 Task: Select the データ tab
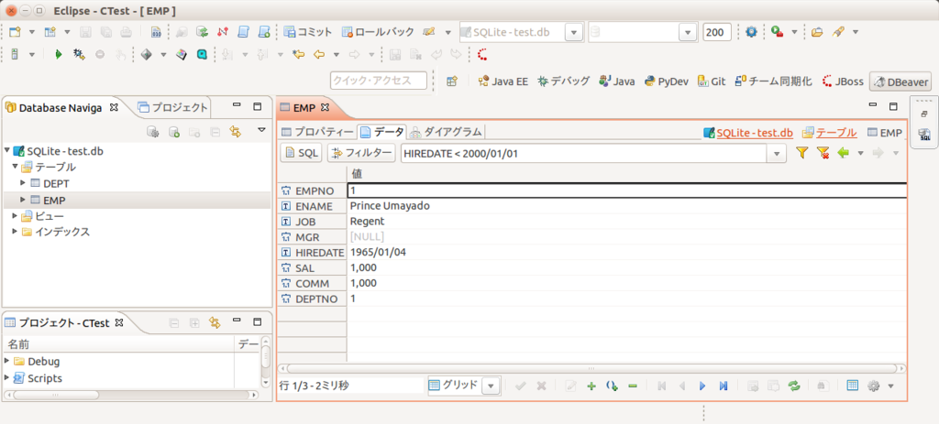(382, 132)
